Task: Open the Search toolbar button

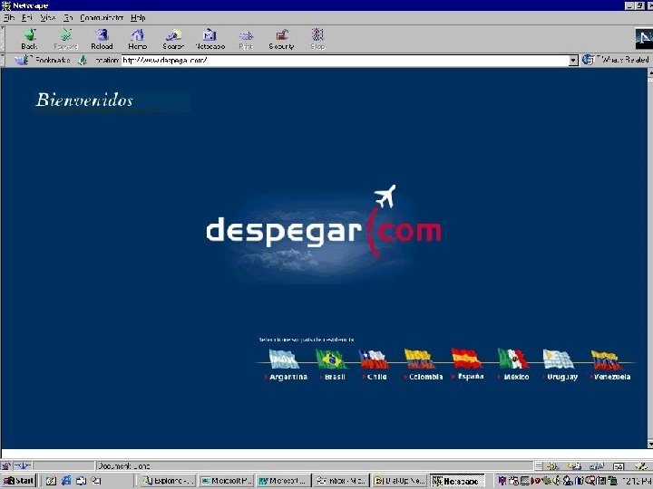Action: (173, 39)
